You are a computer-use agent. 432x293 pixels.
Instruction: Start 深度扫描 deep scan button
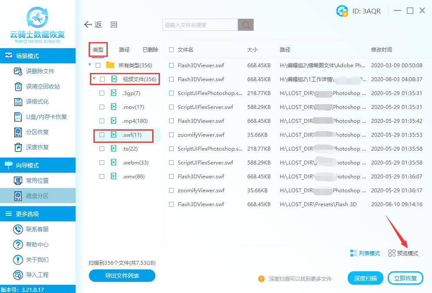[x=366, y=278]
